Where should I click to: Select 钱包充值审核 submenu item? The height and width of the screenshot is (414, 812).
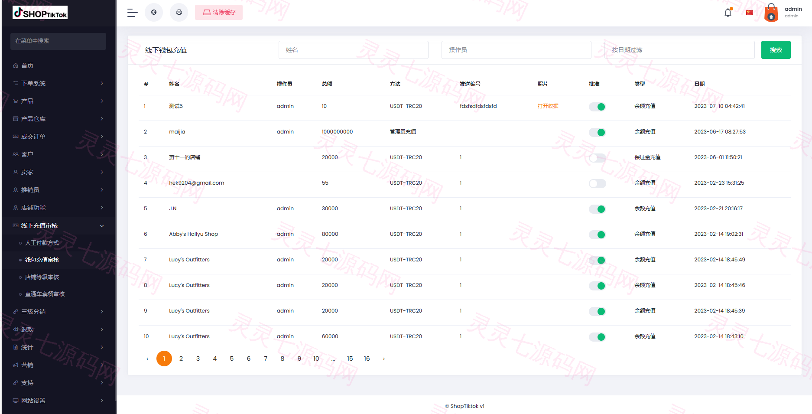[42, 260]
